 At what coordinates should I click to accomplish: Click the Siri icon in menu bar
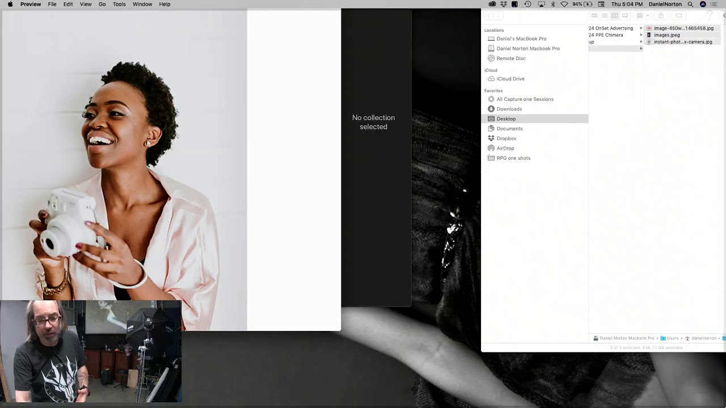[703, 4]
